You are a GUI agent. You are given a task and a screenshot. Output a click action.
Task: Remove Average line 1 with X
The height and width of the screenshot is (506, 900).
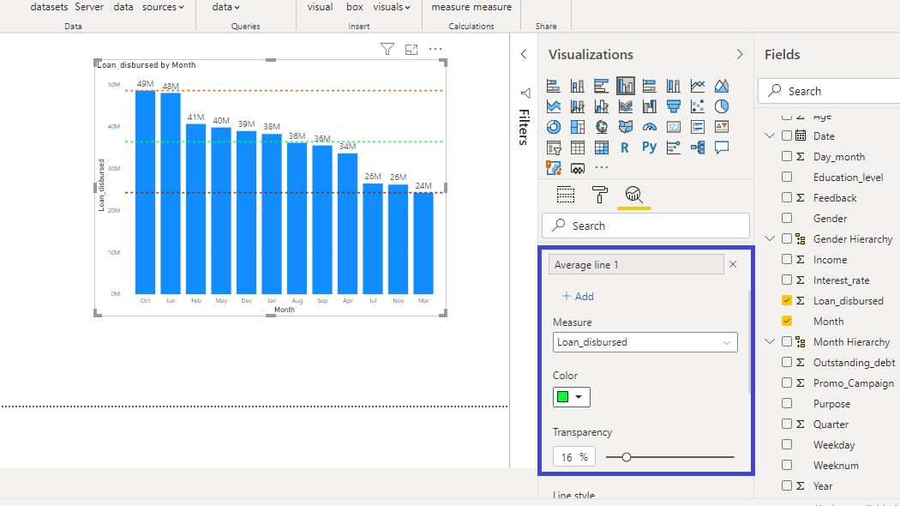(733, 265)
